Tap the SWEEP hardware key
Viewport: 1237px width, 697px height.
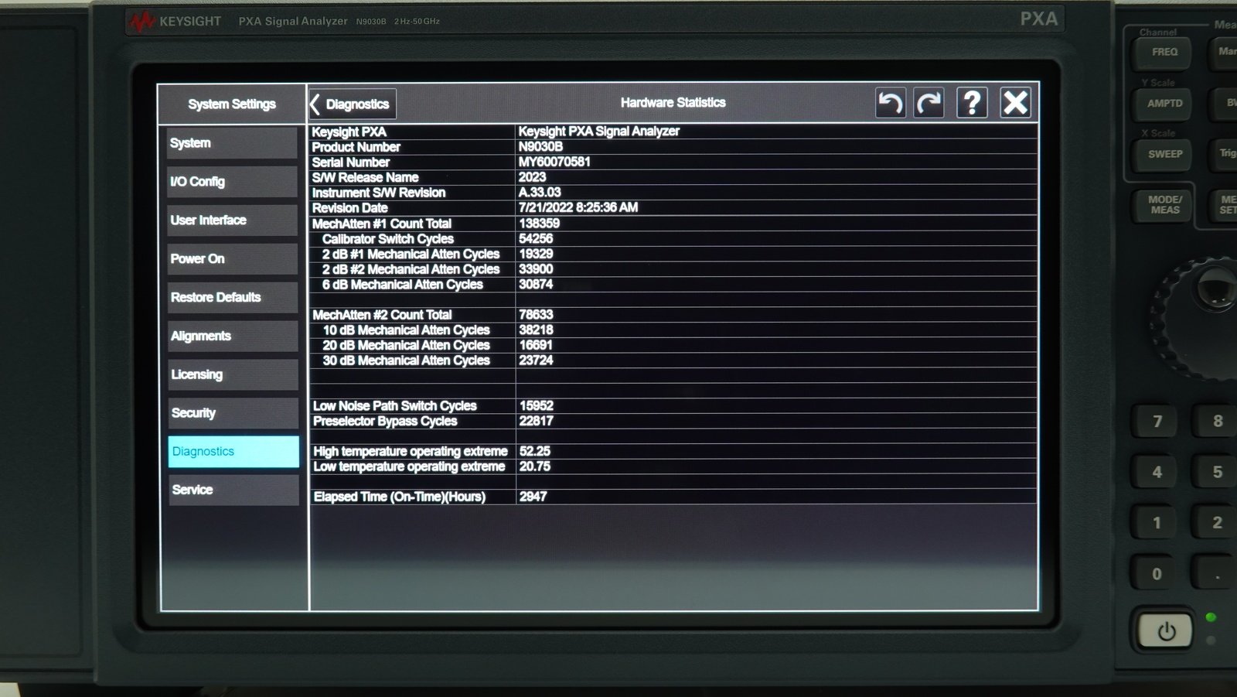[1164, 155]
